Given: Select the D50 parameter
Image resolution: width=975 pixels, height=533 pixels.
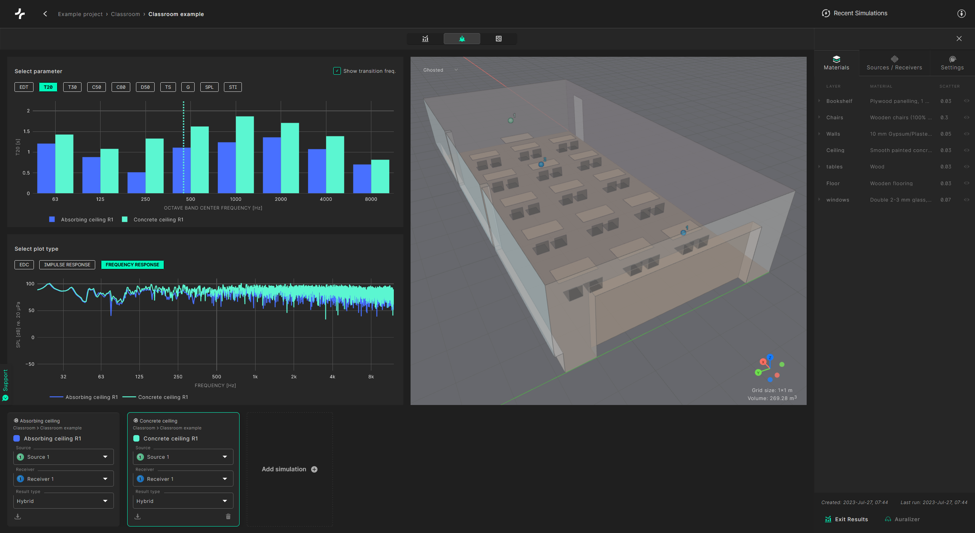Looking at the screenshot, I should pyautogui.click(x=145, y=87).
